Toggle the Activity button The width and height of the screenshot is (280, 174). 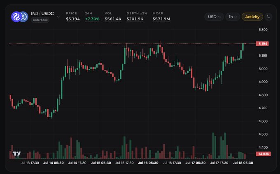click(x=252, y=17)
